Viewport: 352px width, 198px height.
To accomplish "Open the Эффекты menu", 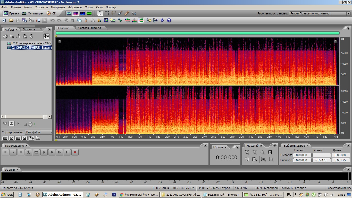I will [41, 7].
